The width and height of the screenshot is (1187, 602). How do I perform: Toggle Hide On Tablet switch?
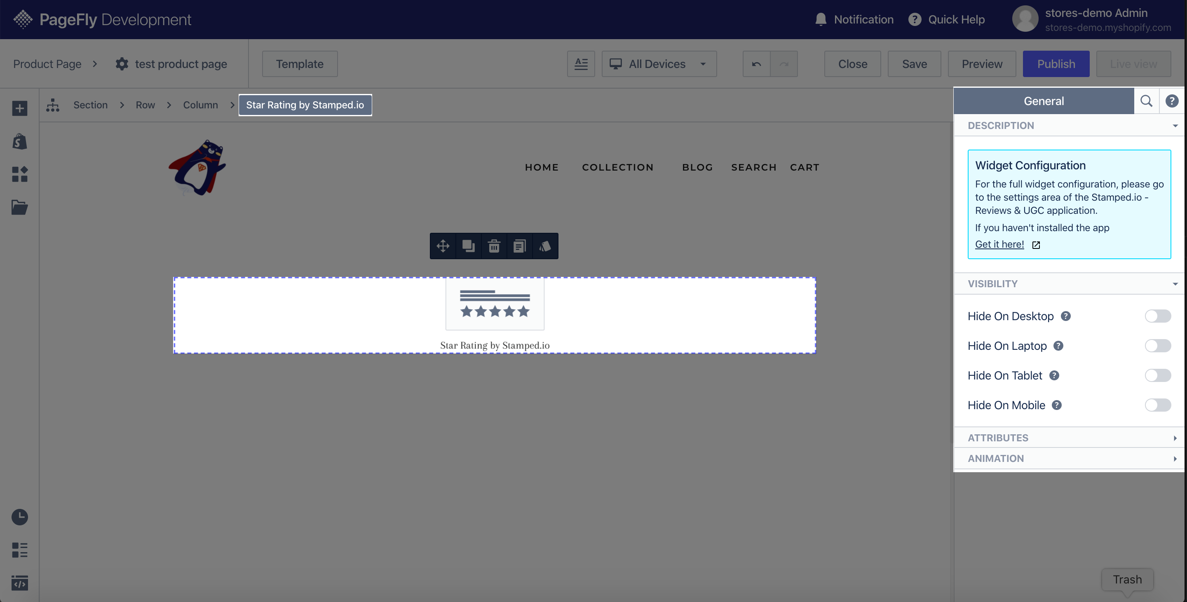(1157, 375)
